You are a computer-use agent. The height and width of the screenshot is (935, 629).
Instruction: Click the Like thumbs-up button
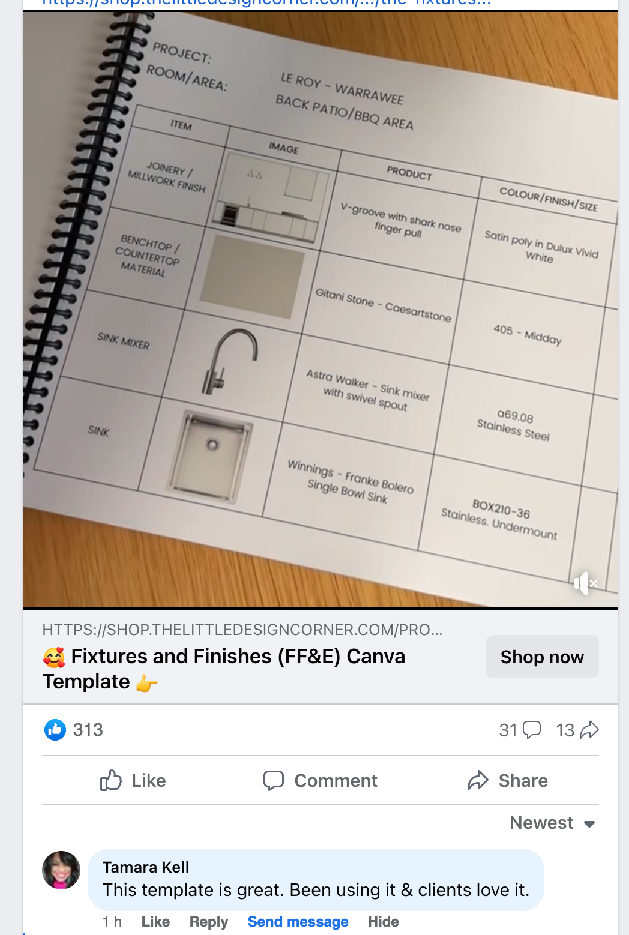point(133,780)
